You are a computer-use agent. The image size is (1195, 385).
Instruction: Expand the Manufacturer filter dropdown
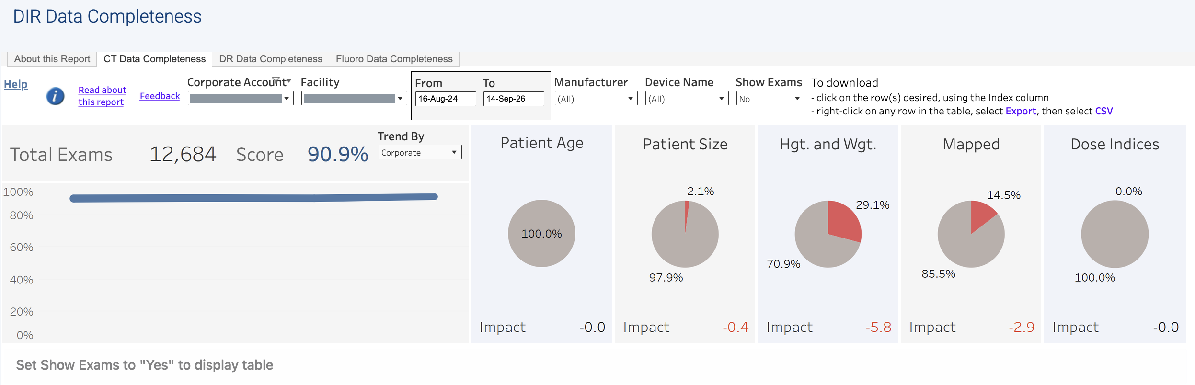tap(596, 99)
